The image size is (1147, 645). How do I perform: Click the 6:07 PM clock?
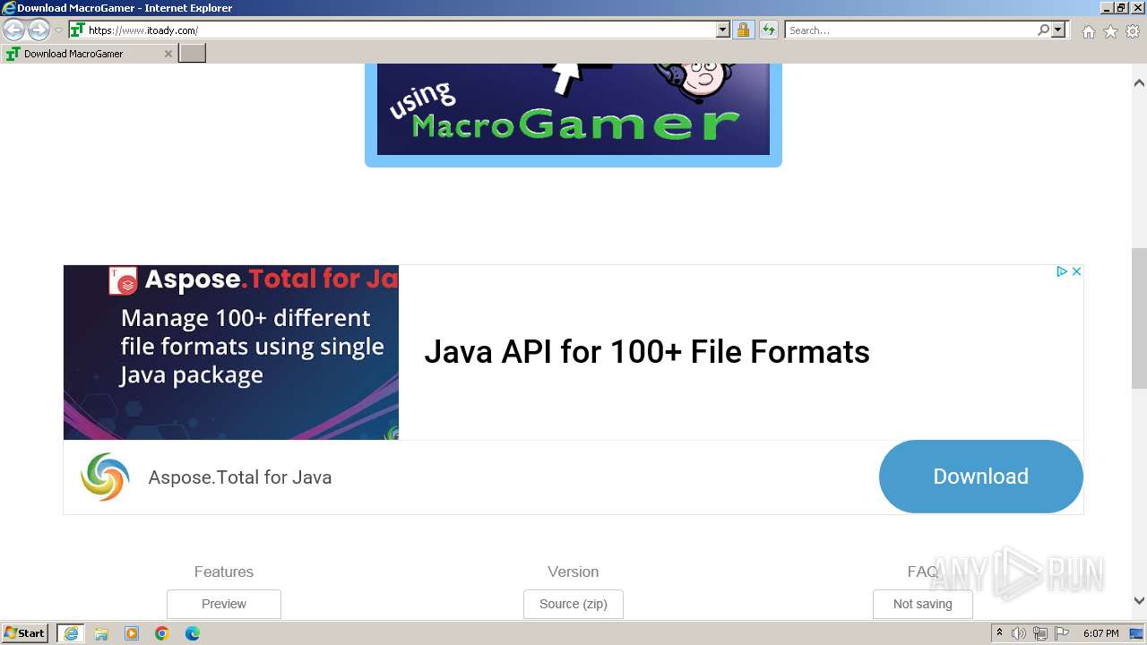[x=1100, y=633]
